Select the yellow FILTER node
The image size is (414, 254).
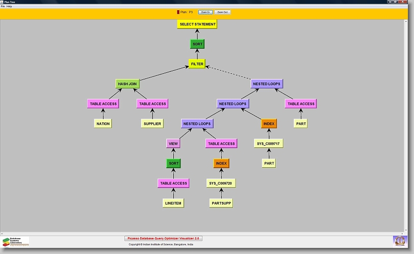(197, 64)
